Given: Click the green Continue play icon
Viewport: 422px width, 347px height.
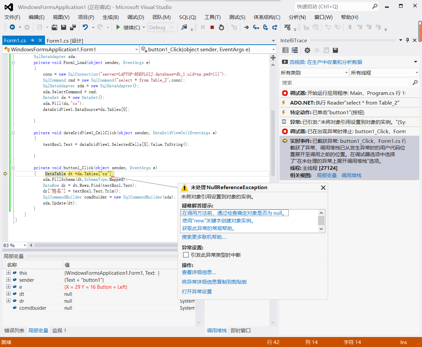Looking at the screenshot, I should tap(118, 27).
